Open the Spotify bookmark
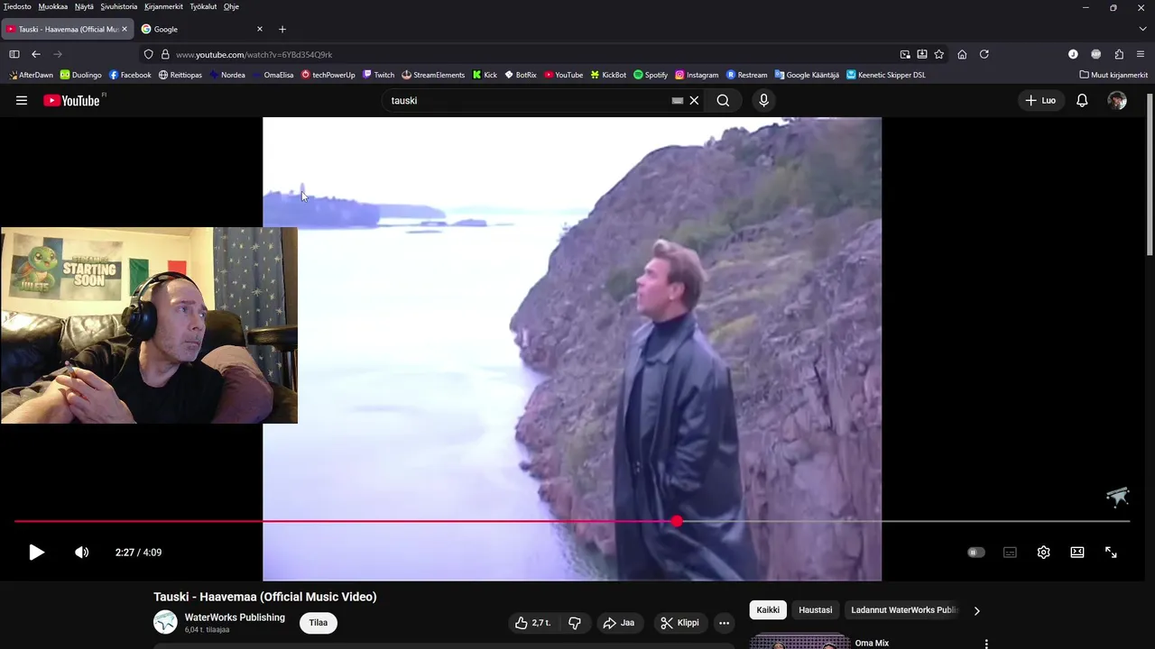1155x649 pixels. 651,75
